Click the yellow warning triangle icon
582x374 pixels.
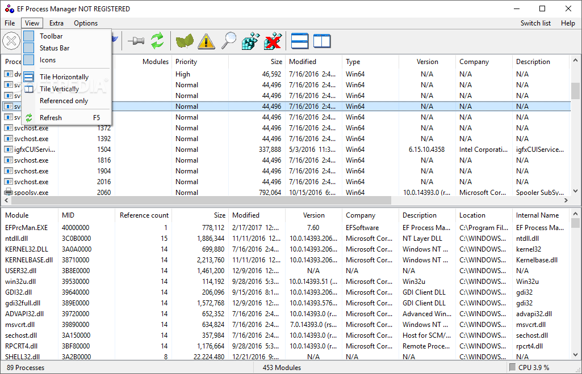click(x=206, y=41)
